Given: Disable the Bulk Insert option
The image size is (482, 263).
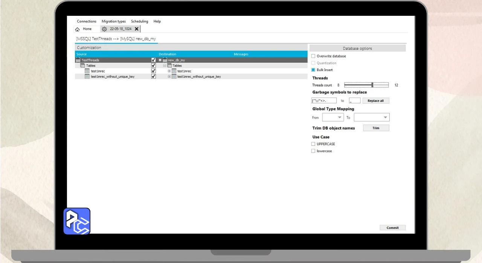Looking at the screenshot, I should tap(313, 70).
